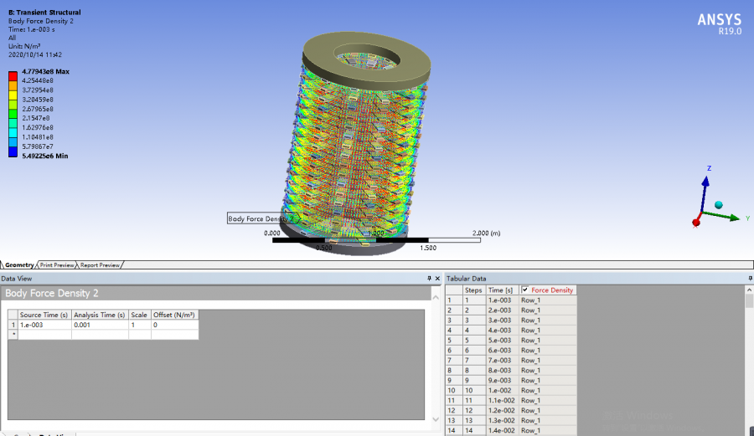This screenshot has height=436, width=754.
Task: Click the cyan isometric ball on triad
Action: (x=718, y=205)
